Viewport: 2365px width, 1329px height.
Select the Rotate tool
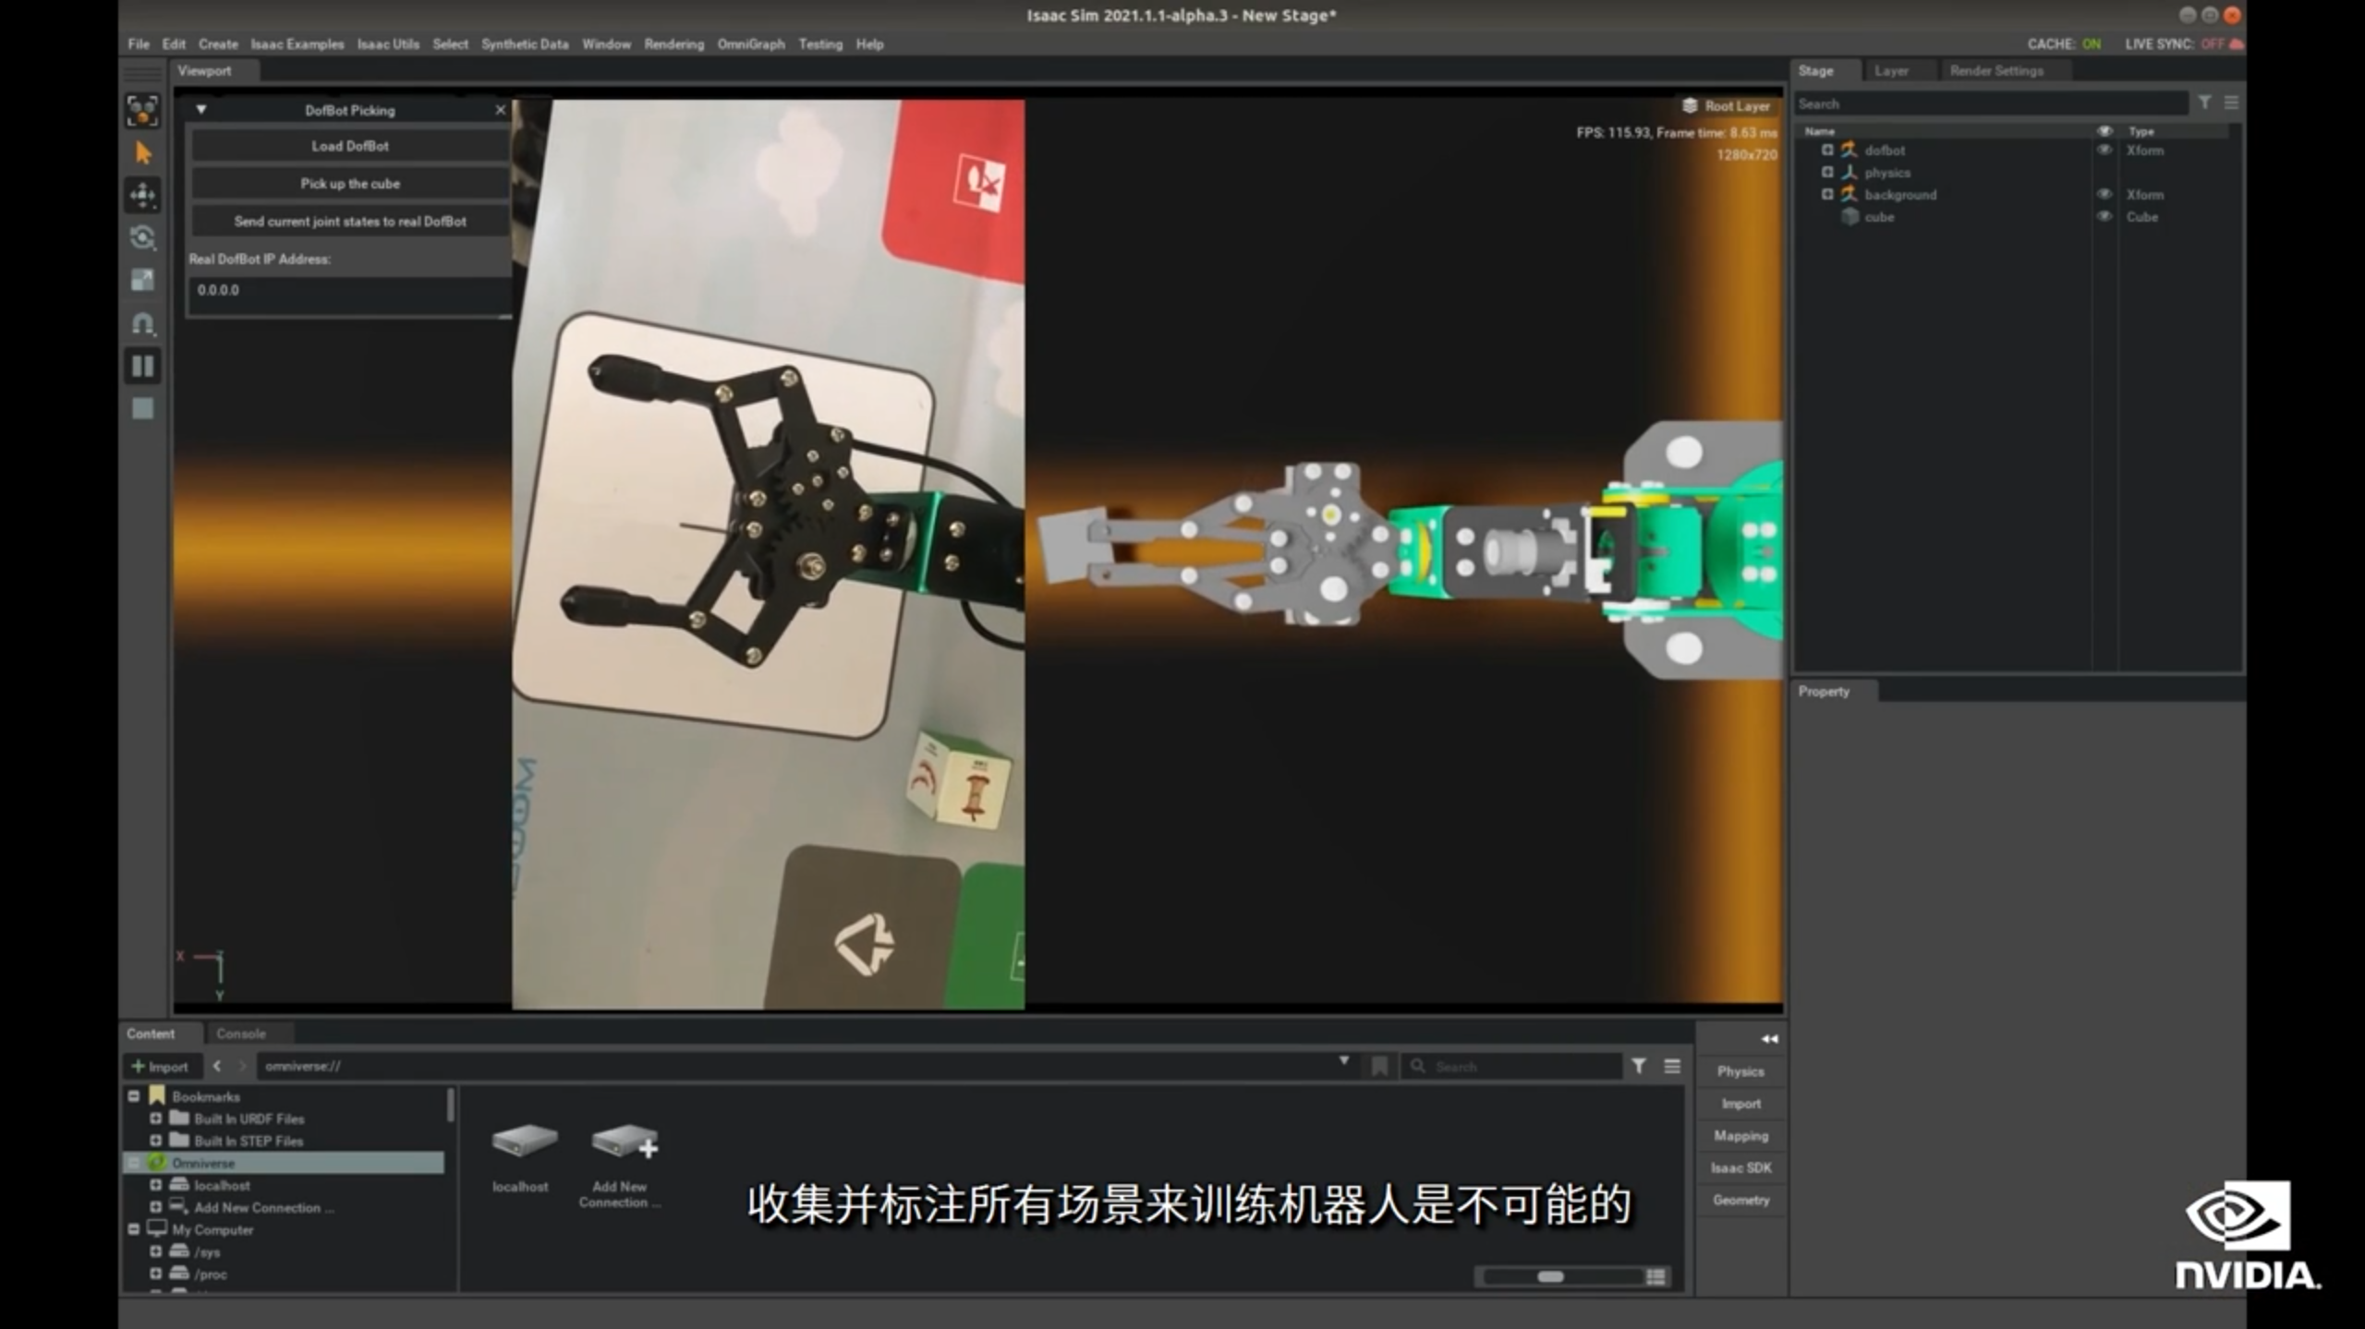pyautogui.click(x=142, y=237)
